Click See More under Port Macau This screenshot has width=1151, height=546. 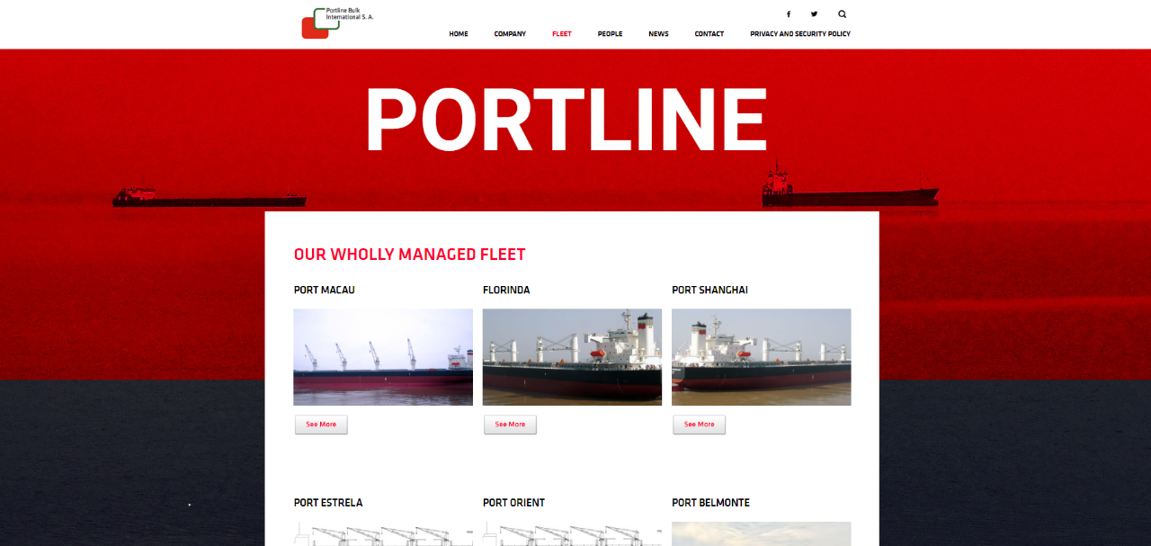(x=321, y=425)
